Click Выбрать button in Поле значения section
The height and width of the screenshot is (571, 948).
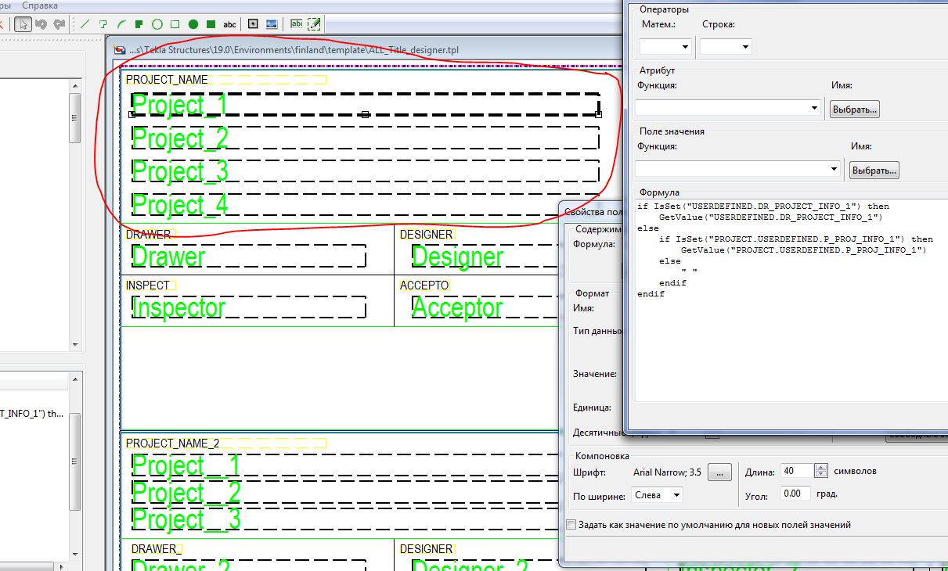874,170
